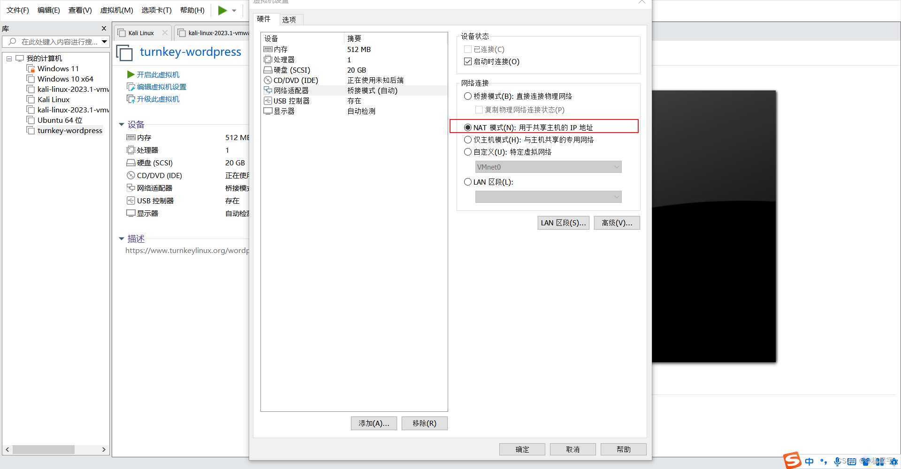The width and height of the screenshot is (901, 469).
Task: Switch to 硬件 tab in settings dialog
Action: click(x=264, y=19)
